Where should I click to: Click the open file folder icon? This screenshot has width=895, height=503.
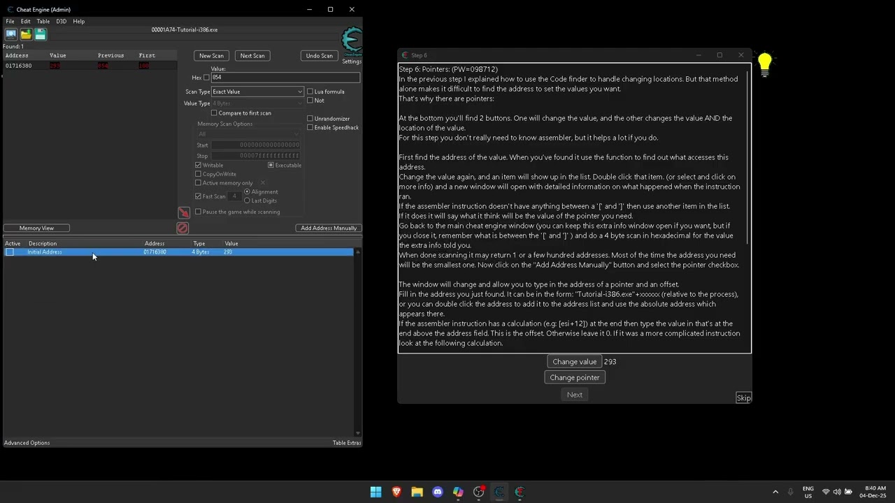click(x=26, y=34)
